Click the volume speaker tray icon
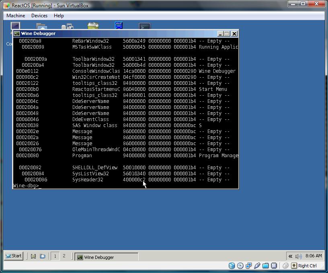 coord(298,256)
